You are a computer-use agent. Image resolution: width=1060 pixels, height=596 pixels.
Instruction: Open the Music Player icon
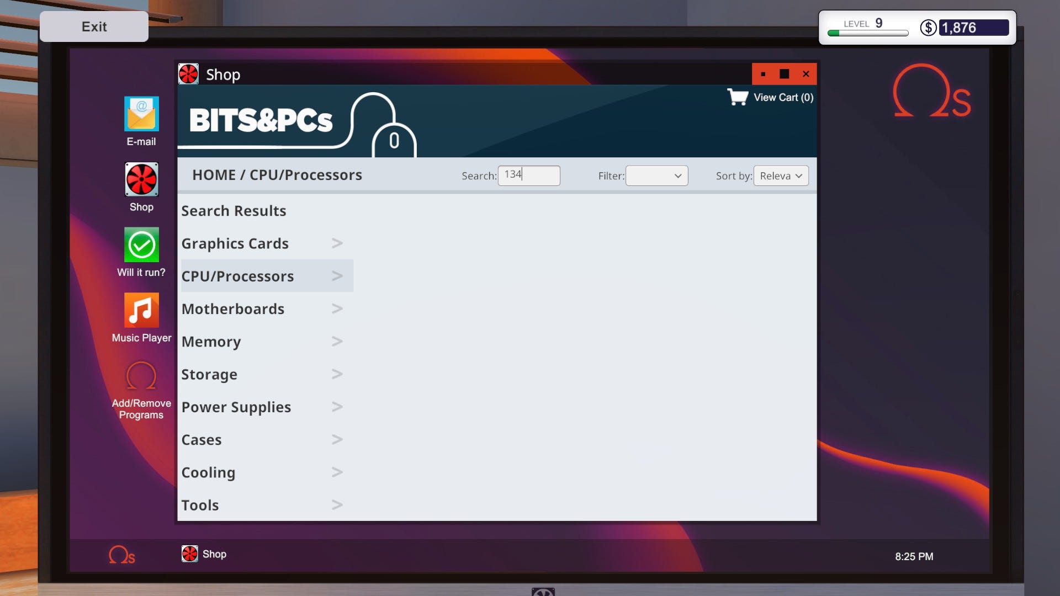point(141,318)
